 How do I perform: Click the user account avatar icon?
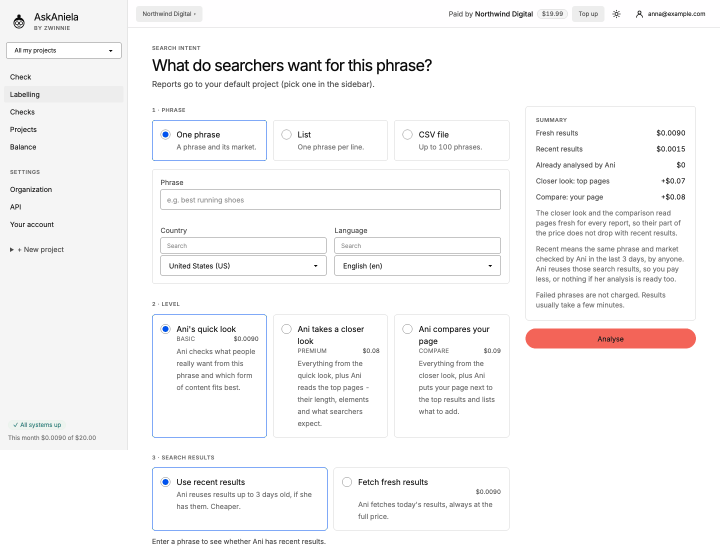[x=639, y=14]
